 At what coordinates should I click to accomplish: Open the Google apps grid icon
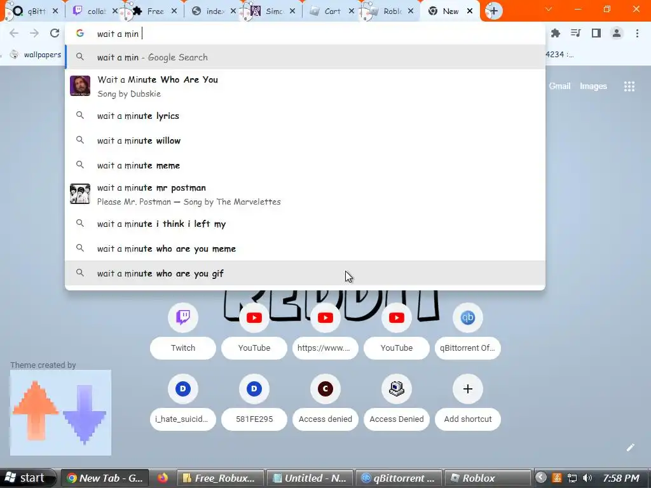coord(629,86)
